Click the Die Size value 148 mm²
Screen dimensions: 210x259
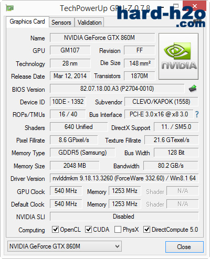tap(140, 63)
